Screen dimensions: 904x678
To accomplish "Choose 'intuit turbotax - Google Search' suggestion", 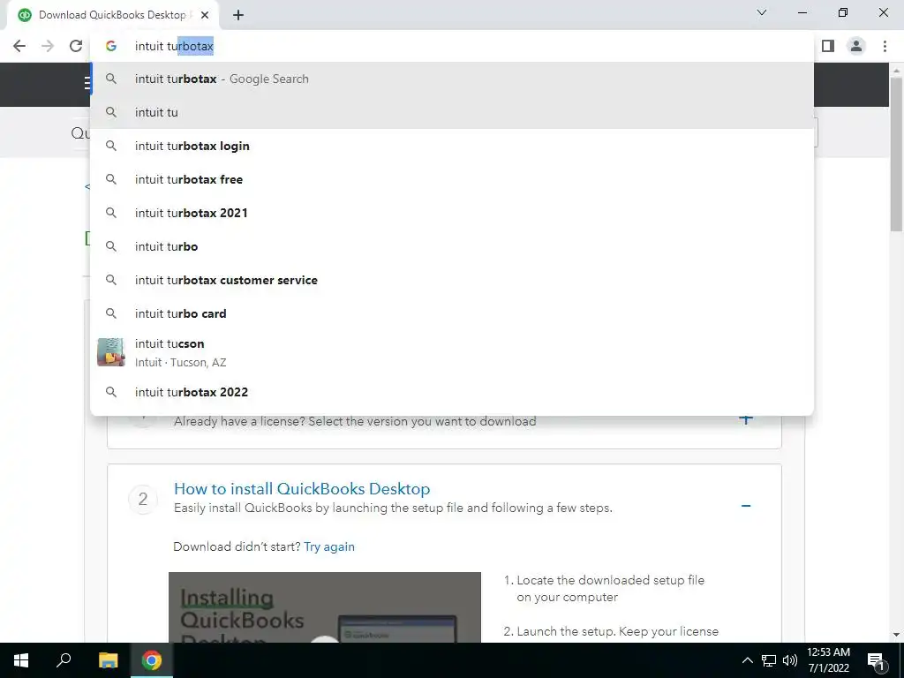I will tap(452, 79).
